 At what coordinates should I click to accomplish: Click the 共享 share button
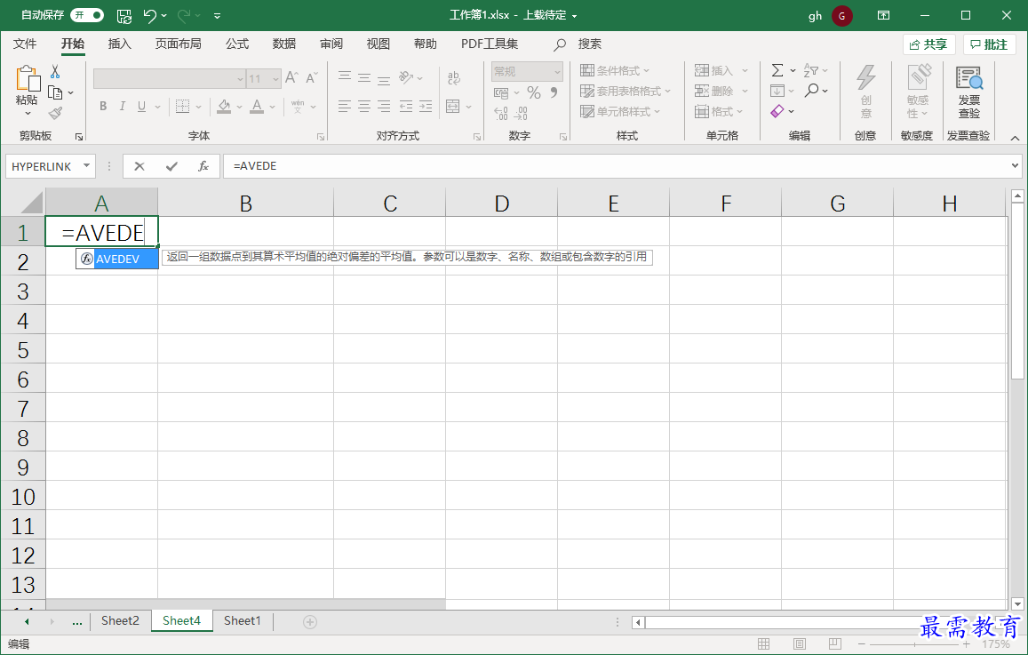pyautogui.click(x=928, y=44)
